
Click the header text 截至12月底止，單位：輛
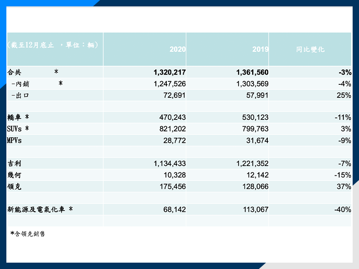coord(53,45)
